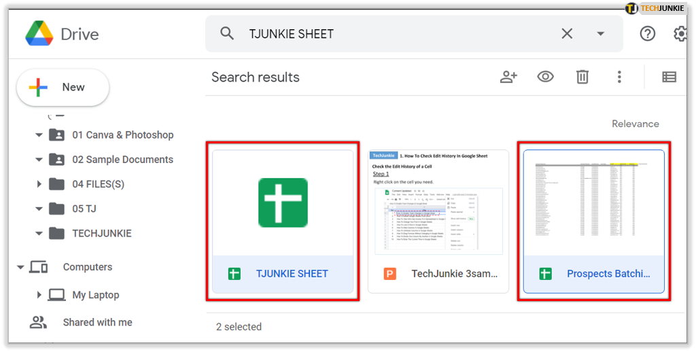
Task: Click the TJUNKIE SHEET file name
Action: tap(292, 274)
